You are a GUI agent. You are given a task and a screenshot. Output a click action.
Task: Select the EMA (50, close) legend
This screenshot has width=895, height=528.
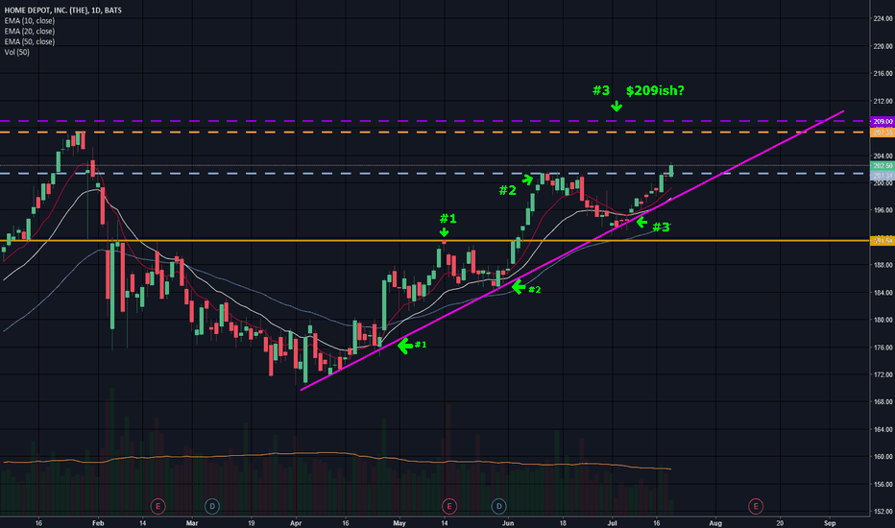30,41
